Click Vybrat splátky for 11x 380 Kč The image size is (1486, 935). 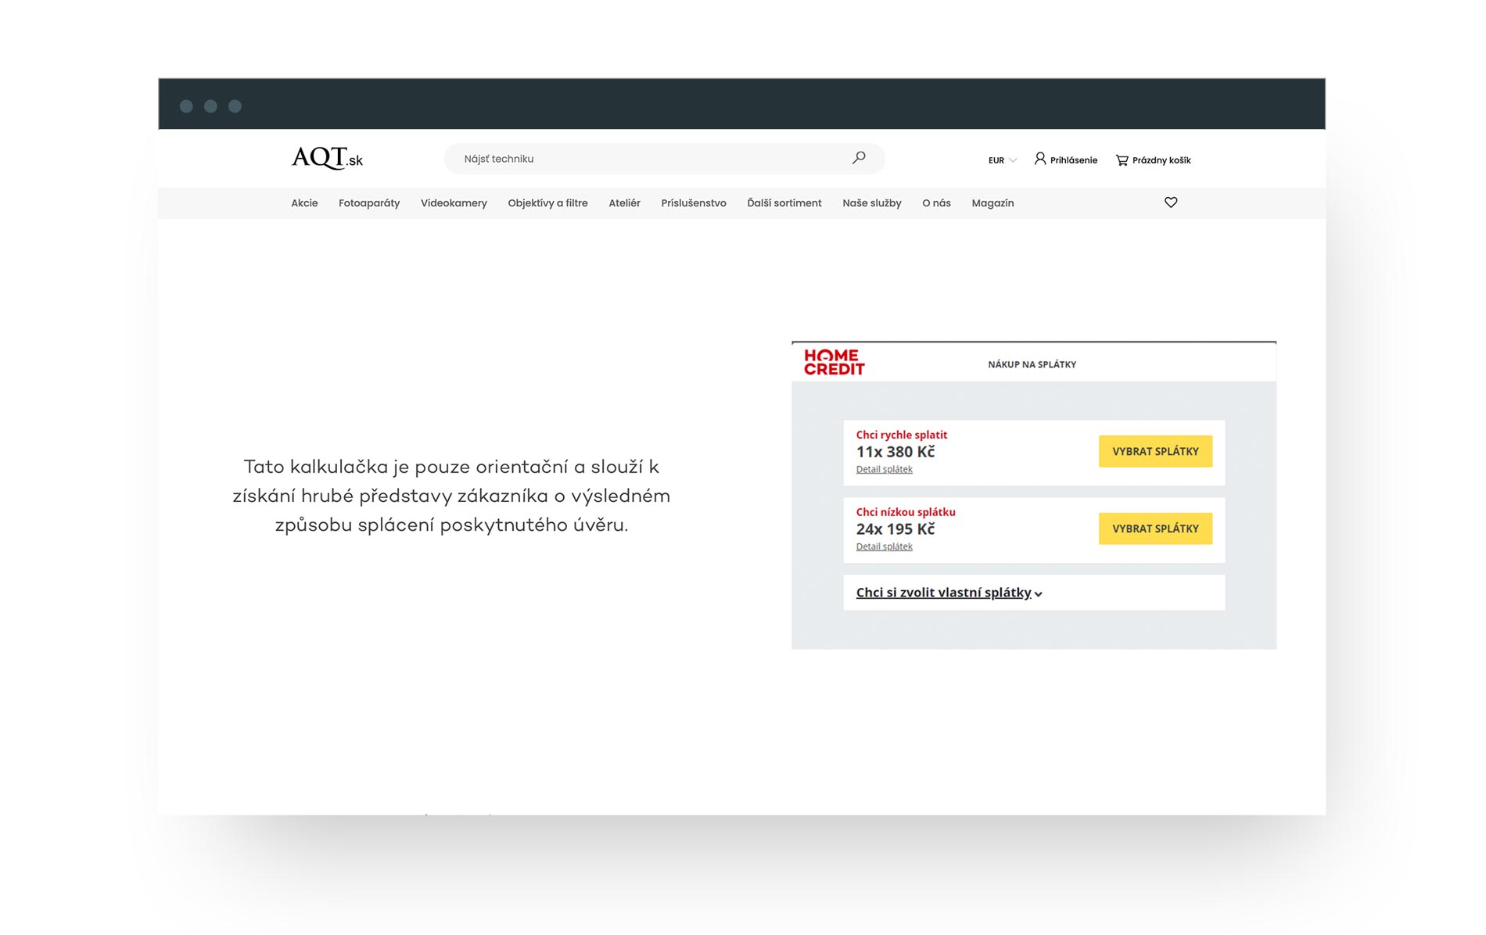[1155, 451]
